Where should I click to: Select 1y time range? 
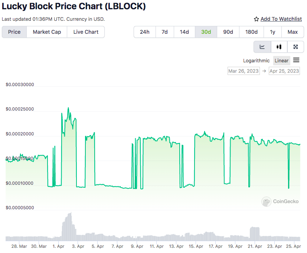coord(272,32)
